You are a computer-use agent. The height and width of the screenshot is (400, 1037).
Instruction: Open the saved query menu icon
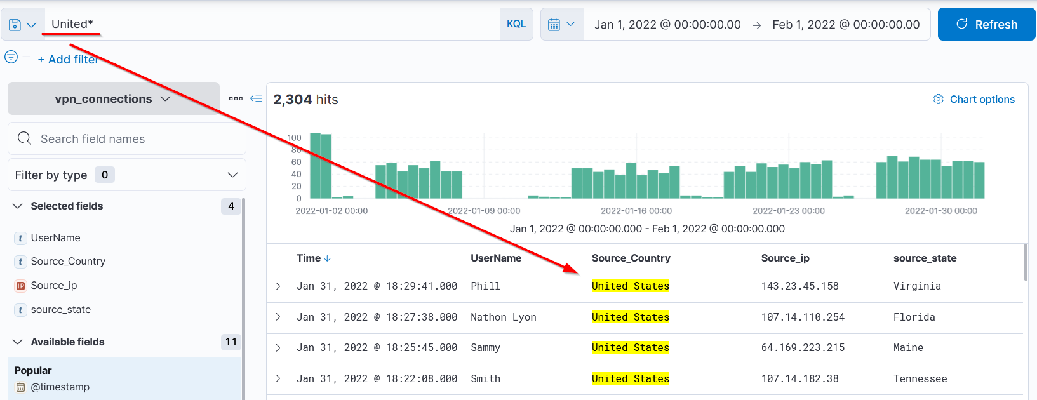pyautogui.click(x=22, y=25)
